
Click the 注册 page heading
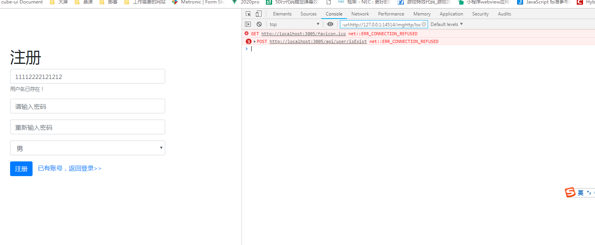click(26, 58)
